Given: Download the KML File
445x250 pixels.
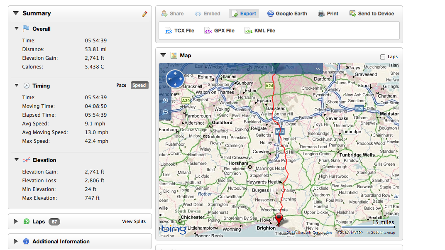Looking at the screenshot, I should click(260, 31).
